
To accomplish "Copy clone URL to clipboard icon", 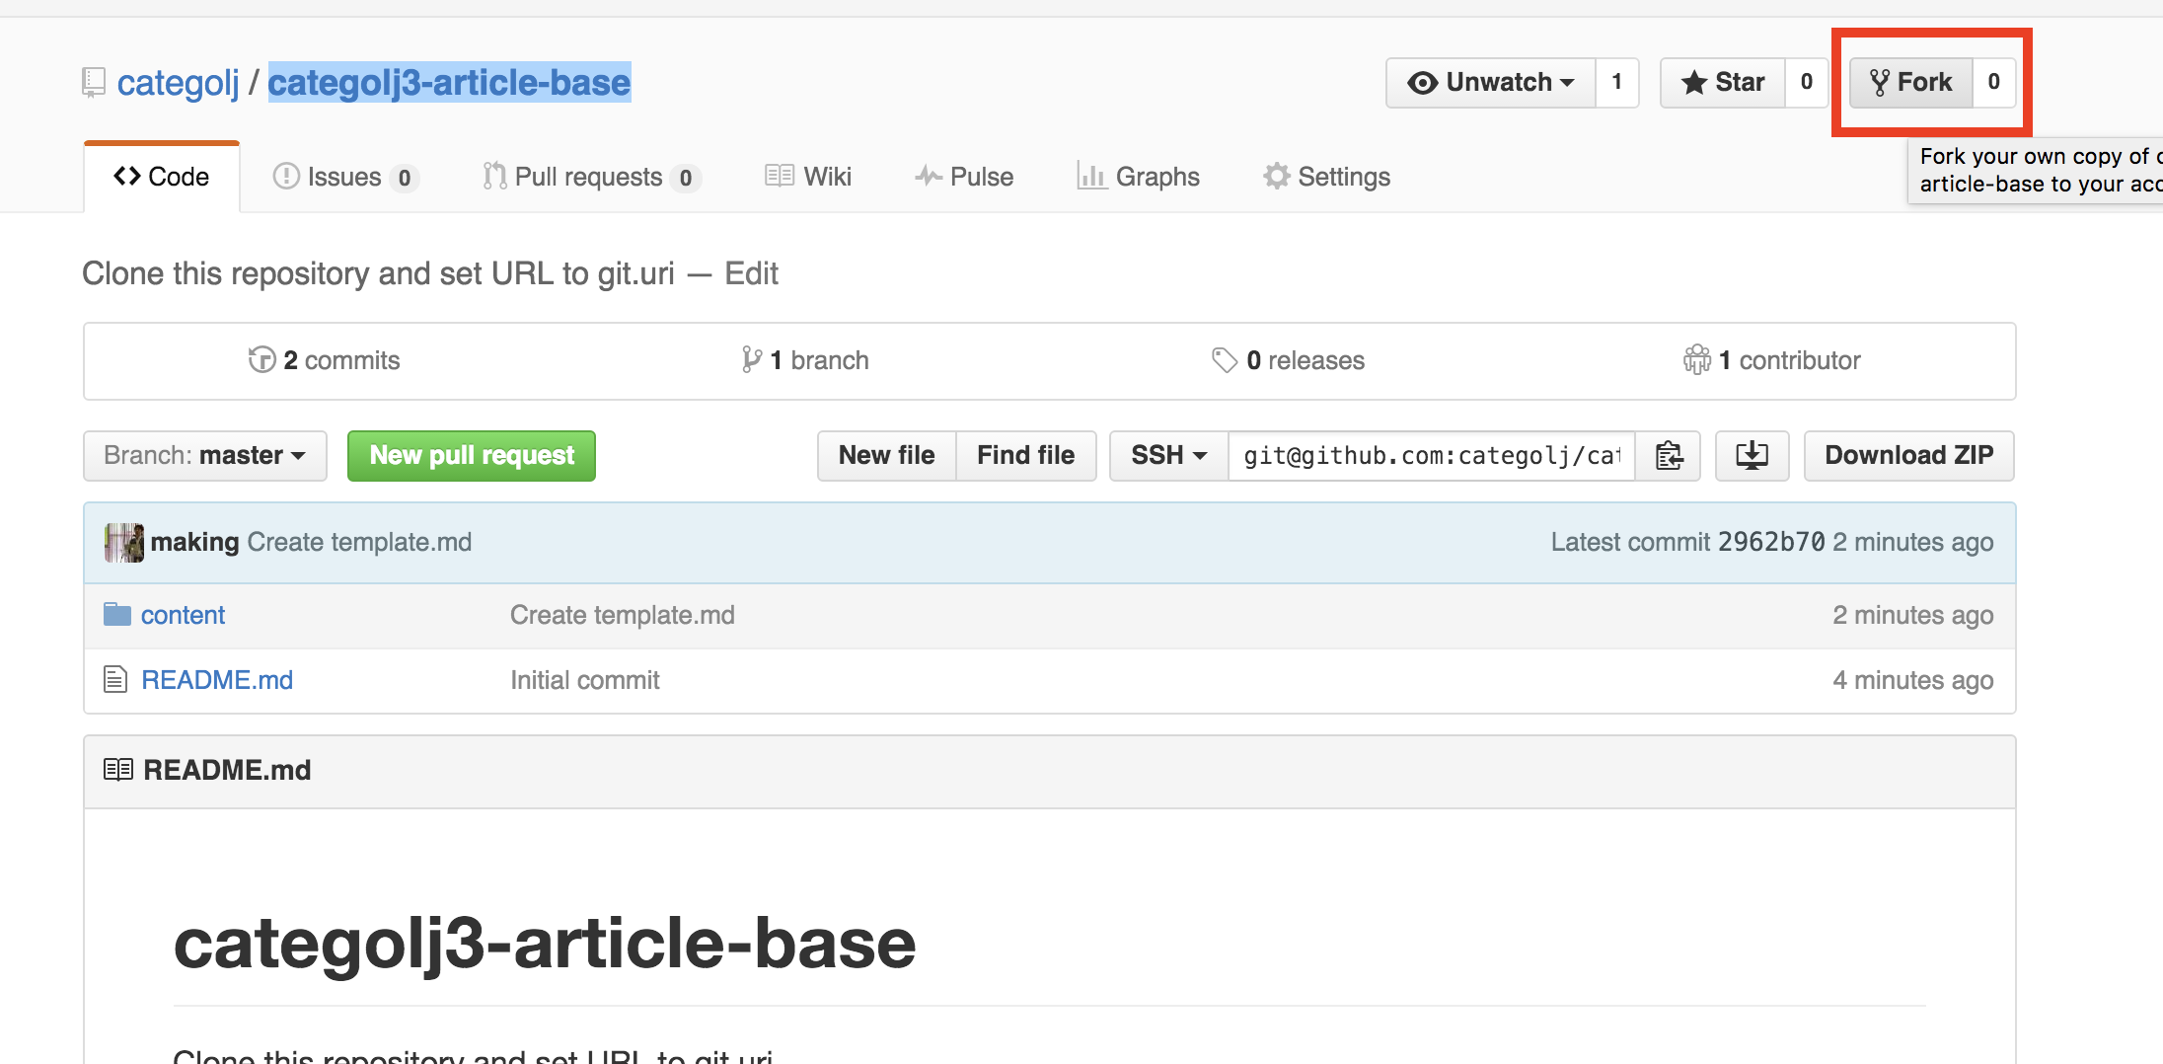I will click(1669, 456).
